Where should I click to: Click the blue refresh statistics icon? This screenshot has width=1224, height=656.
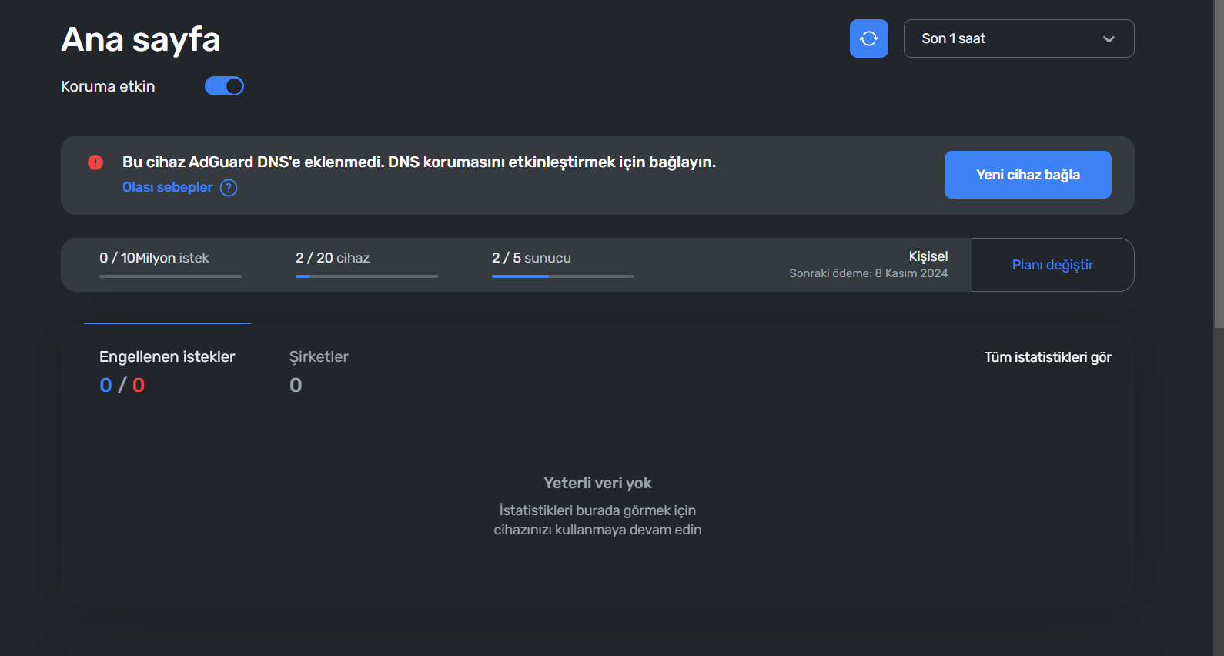tap(868, 38)
